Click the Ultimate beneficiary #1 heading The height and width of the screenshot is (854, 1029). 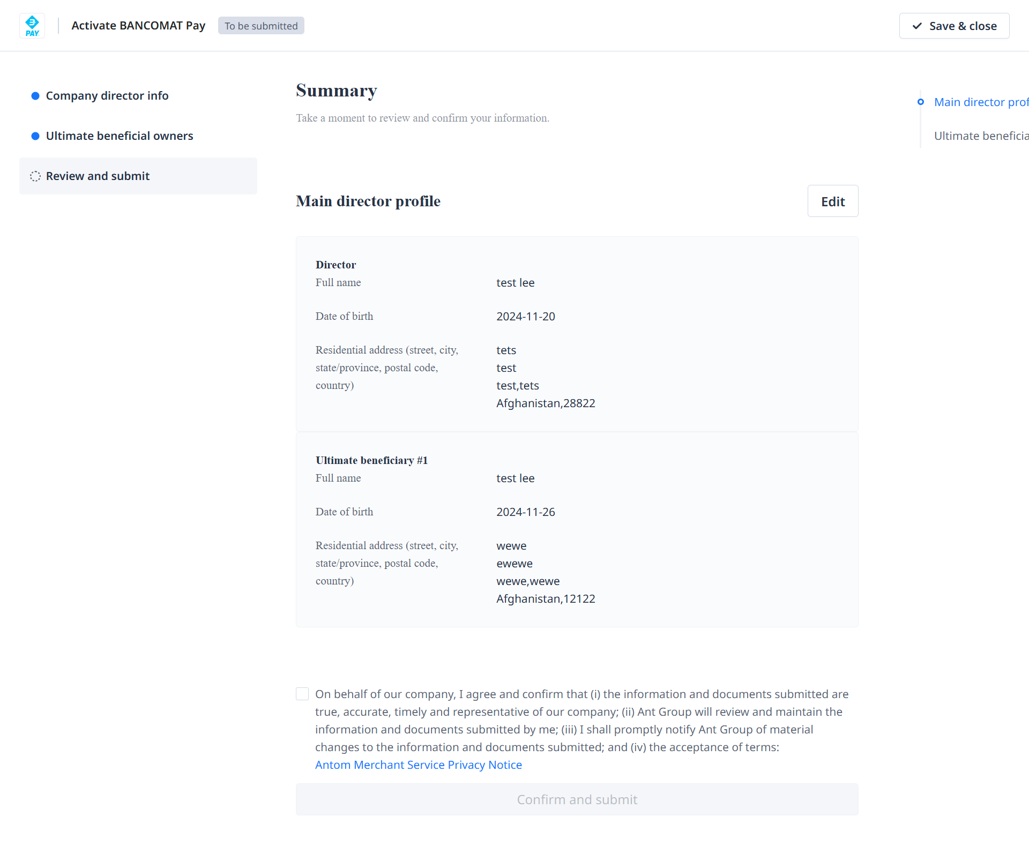pyautogui.click(x=371, y=460)
